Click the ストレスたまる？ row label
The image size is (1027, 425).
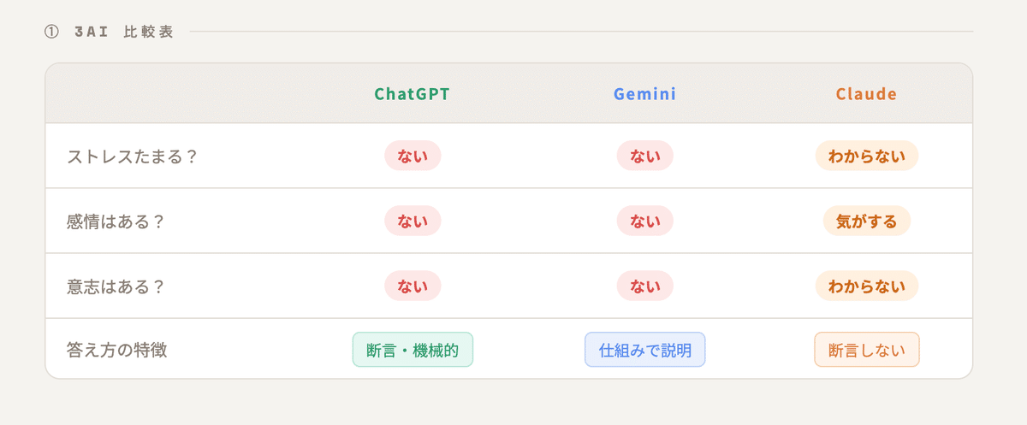point(132,156)
